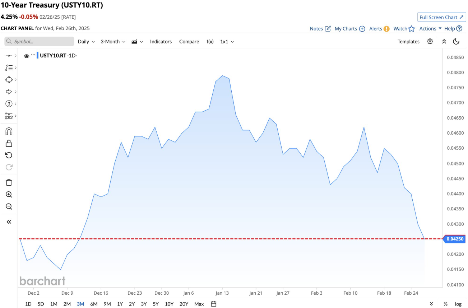
Task: Open the calendar date range icon
Action: [x=214, y=304]
